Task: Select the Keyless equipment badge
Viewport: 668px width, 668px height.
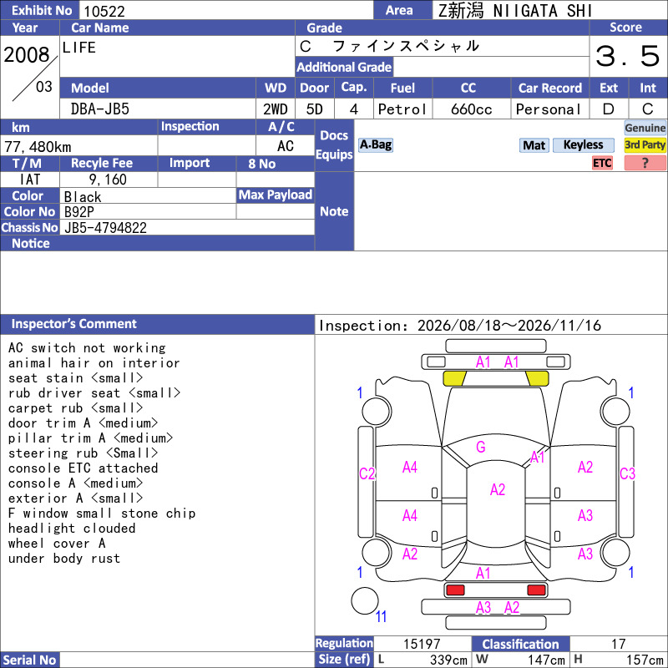Action: tap(583, 144)
